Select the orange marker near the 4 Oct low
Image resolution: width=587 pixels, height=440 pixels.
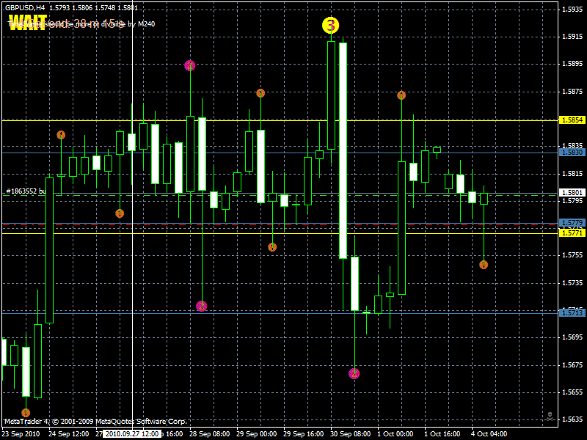click(x=484, y=264)
